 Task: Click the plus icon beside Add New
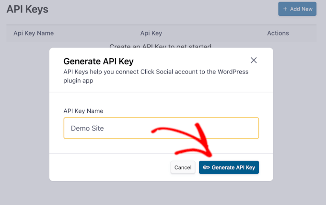[x=285, y=9]
